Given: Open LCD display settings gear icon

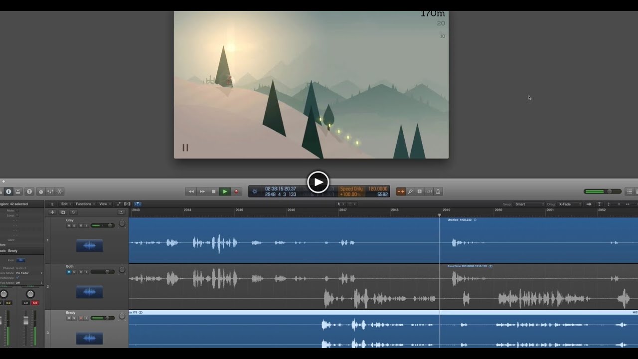Looking at the screenshot, I should point(255,191).
